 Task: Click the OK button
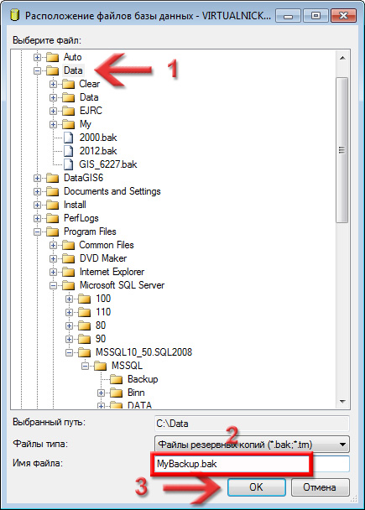point(257,487)
